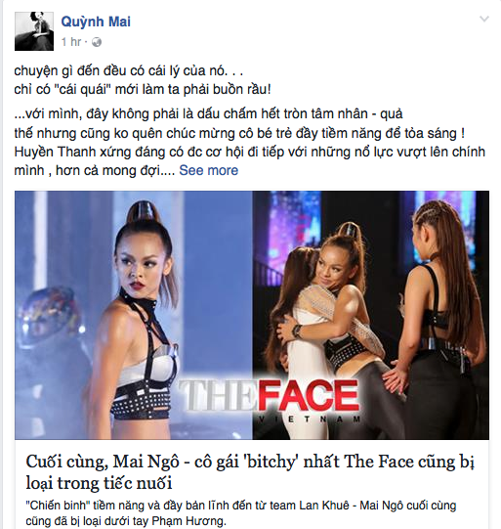Click the globe public audience icon

(x=97, y=42)
